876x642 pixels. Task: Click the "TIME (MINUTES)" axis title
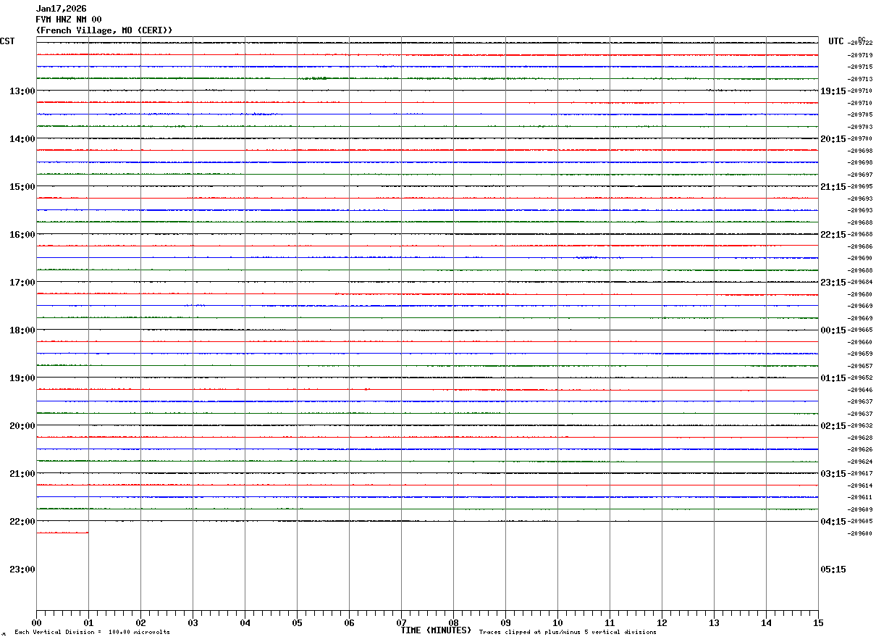[x=436, y=630]
